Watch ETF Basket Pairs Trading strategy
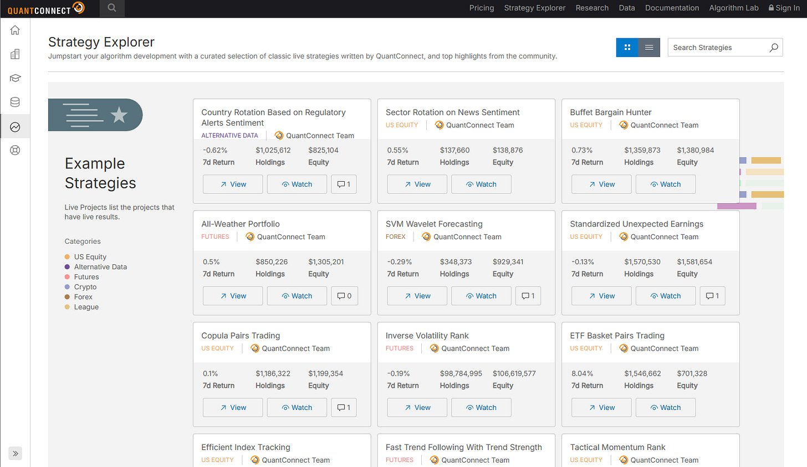The image size is (807, 467). coord(666,408)
